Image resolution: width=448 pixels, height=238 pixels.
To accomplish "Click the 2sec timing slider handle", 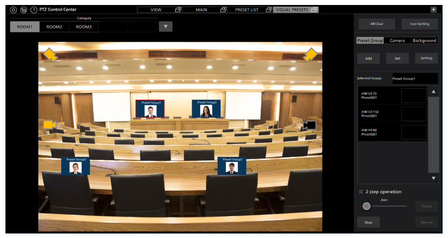I will (367, 206).
